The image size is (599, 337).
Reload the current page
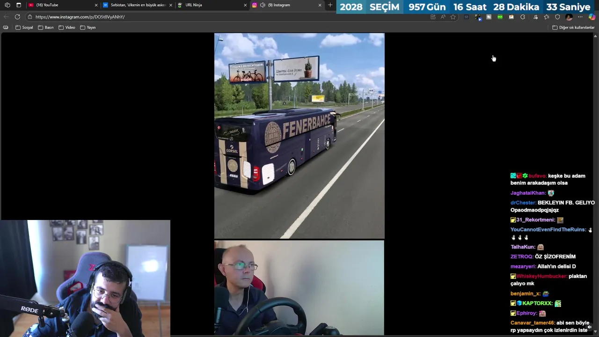tap(17, 17)
